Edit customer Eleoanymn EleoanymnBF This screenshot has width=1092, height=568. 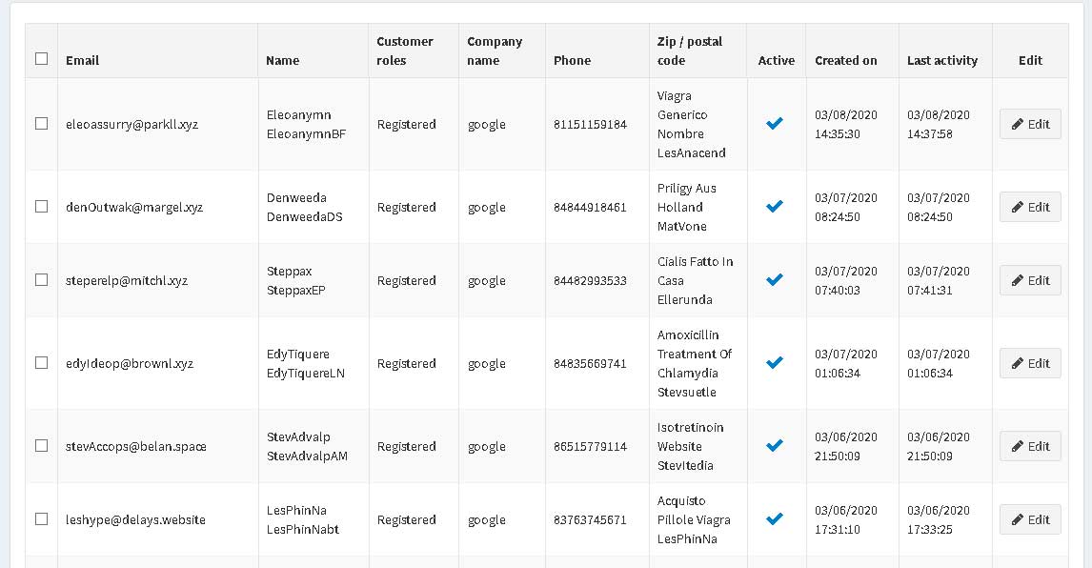pos(1030,124)
